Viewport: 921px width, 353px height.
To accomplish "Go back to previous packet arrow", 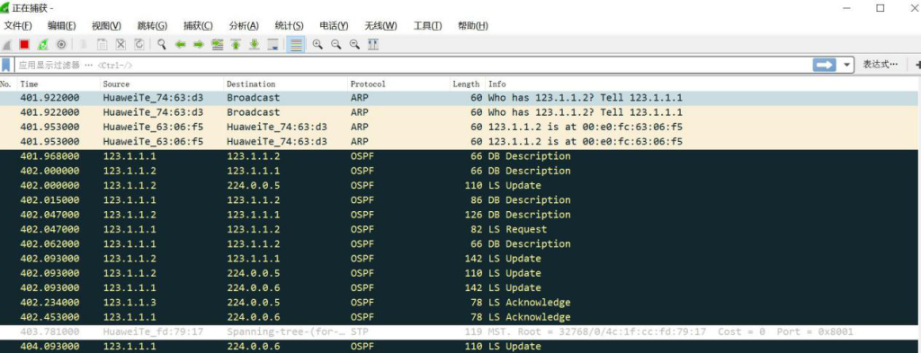I will 180,45.
